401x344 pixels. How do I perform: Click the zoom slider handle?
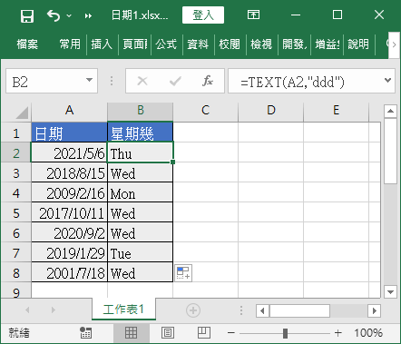(x=285, y=333)
